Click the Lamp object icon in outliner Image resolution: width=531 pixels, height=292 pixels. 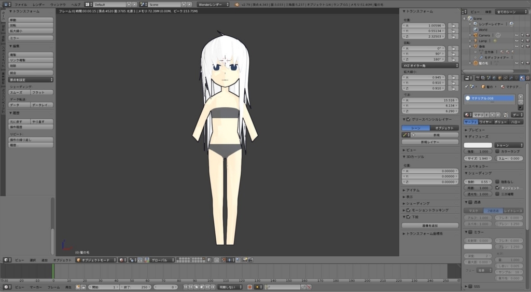474,40
